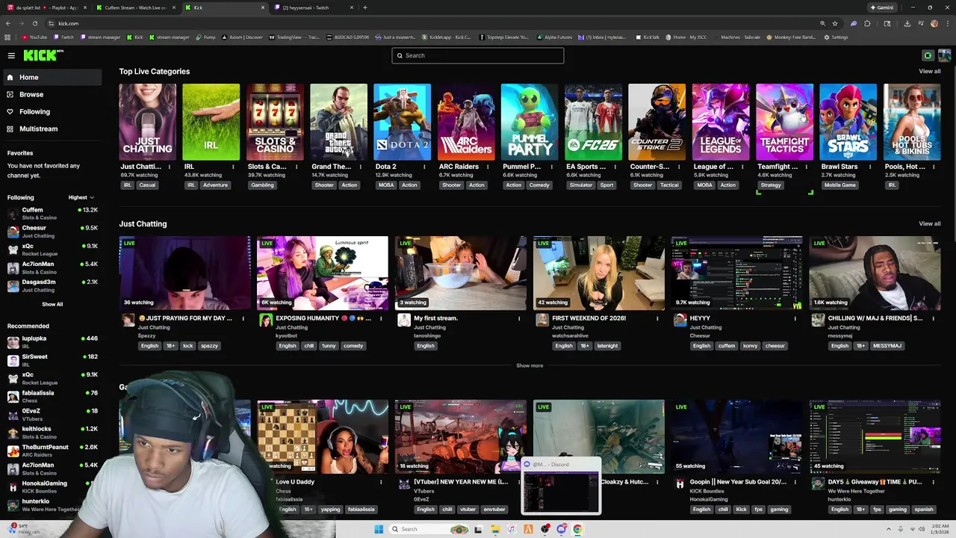Open options menu for Dota 2 category
Viewport: 956px width, 538px height.
[x=425, y=167]
